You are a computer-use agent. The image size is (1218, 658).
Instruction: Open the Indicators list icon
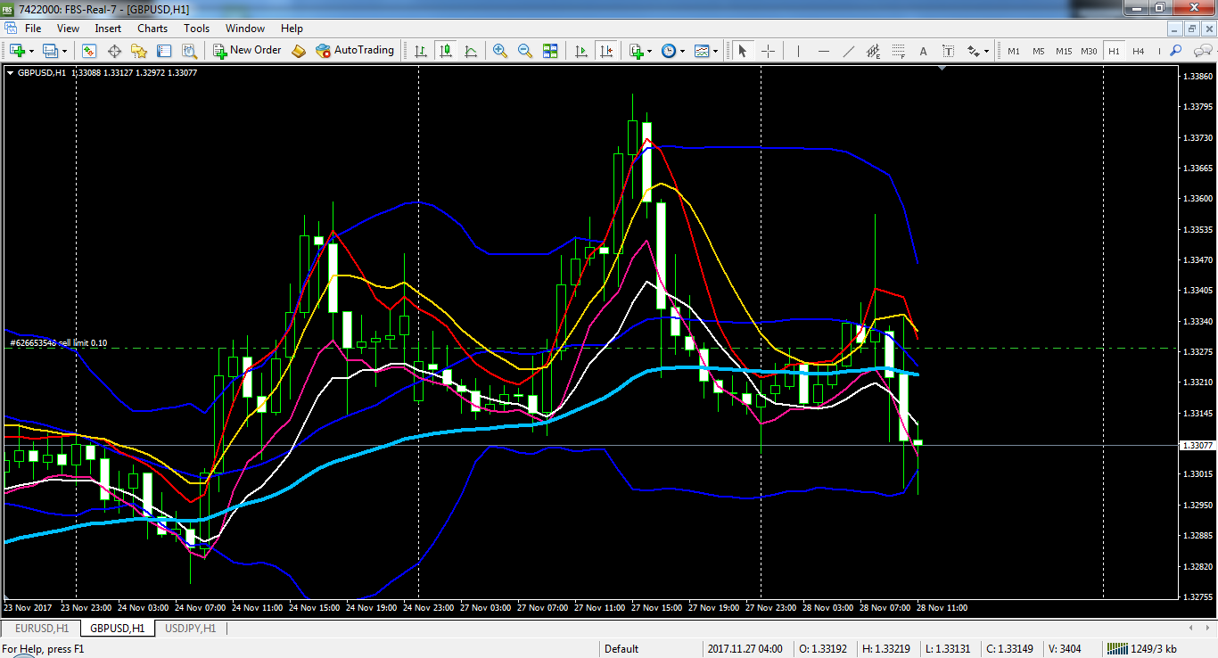[x=636, y=51]
